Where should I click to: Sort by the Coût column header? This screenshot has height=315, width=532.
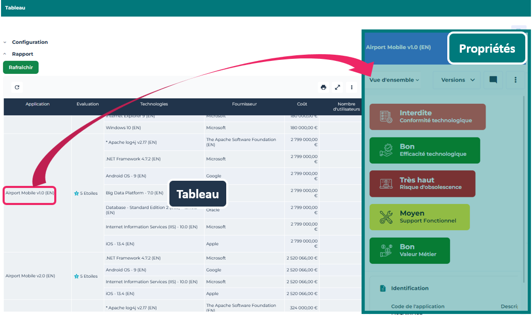[302, 104]
